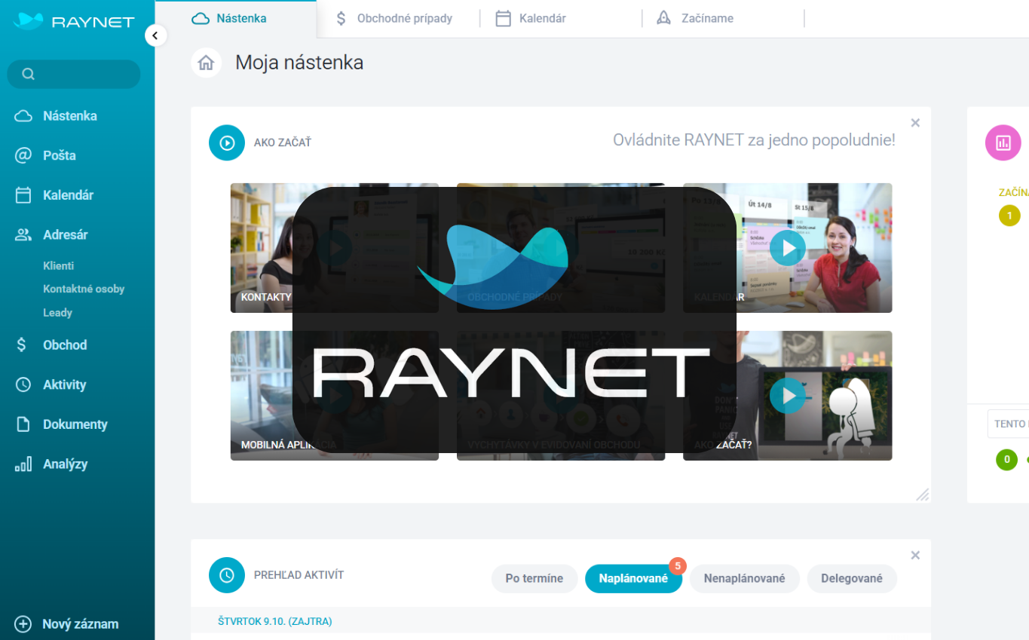Click the RAYNET logo in the sidebar header
Image resolution: width=1029 pixels, height=640 pixels.
coord(74,21)
